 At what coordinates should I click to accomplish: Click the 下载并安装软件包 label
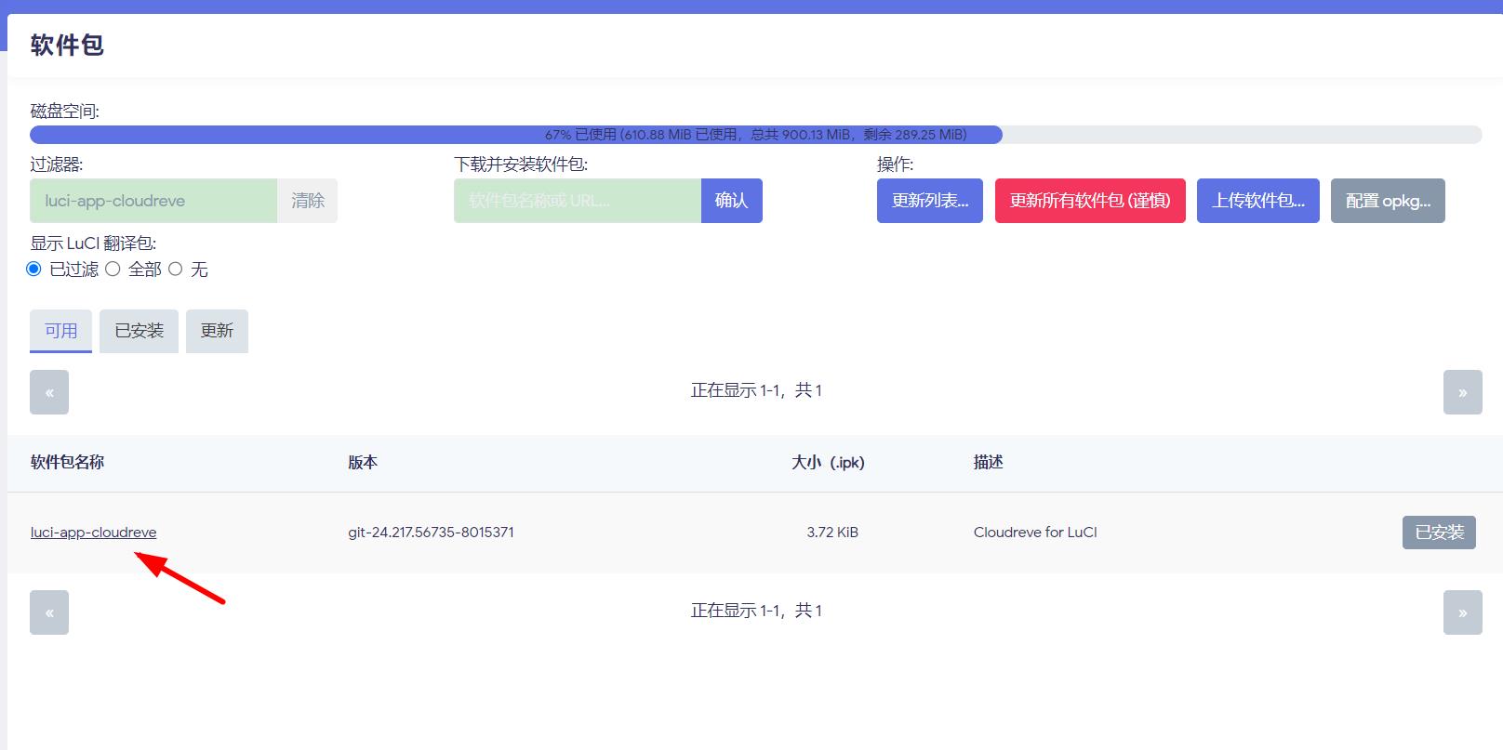point(521,164)
